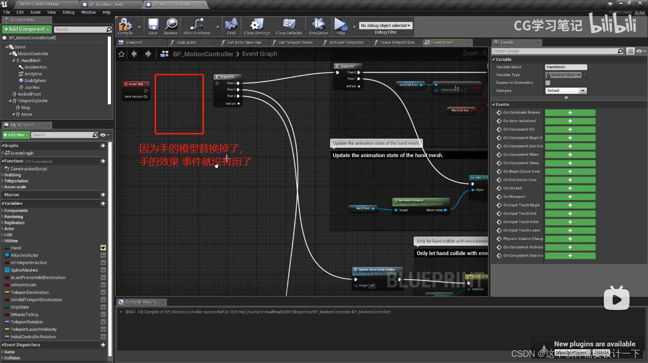The image size is (648, 363).
Task: Switch to the Grab Actor tab
Action: pyautogui.click(x=186, y=43)
